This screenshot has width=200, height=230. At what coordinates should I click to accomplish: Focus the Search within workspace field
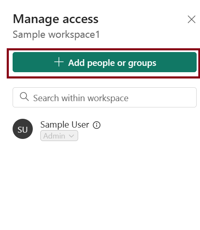[x=105, y=97]
